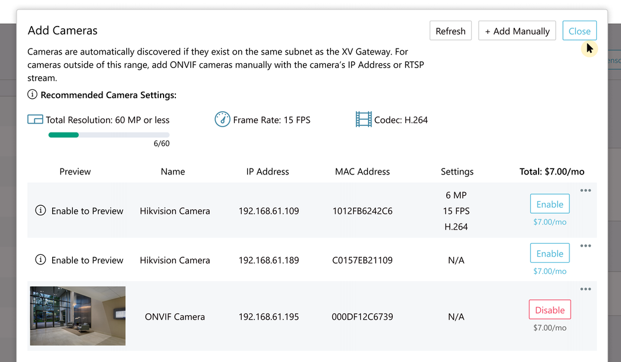This screenshot has width=621, height=362.
Task: Open more options for the ONVIF Camera row
Action: tap(585, 289)
